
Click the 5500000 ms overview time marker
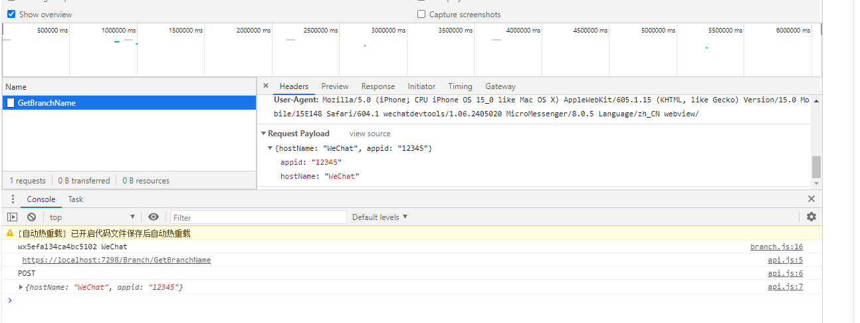[725, 31]
